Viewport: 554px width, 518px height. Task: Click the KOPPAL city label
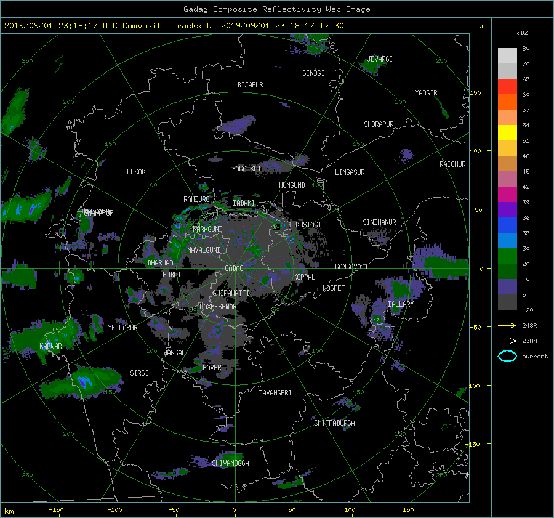coord(304,277)
